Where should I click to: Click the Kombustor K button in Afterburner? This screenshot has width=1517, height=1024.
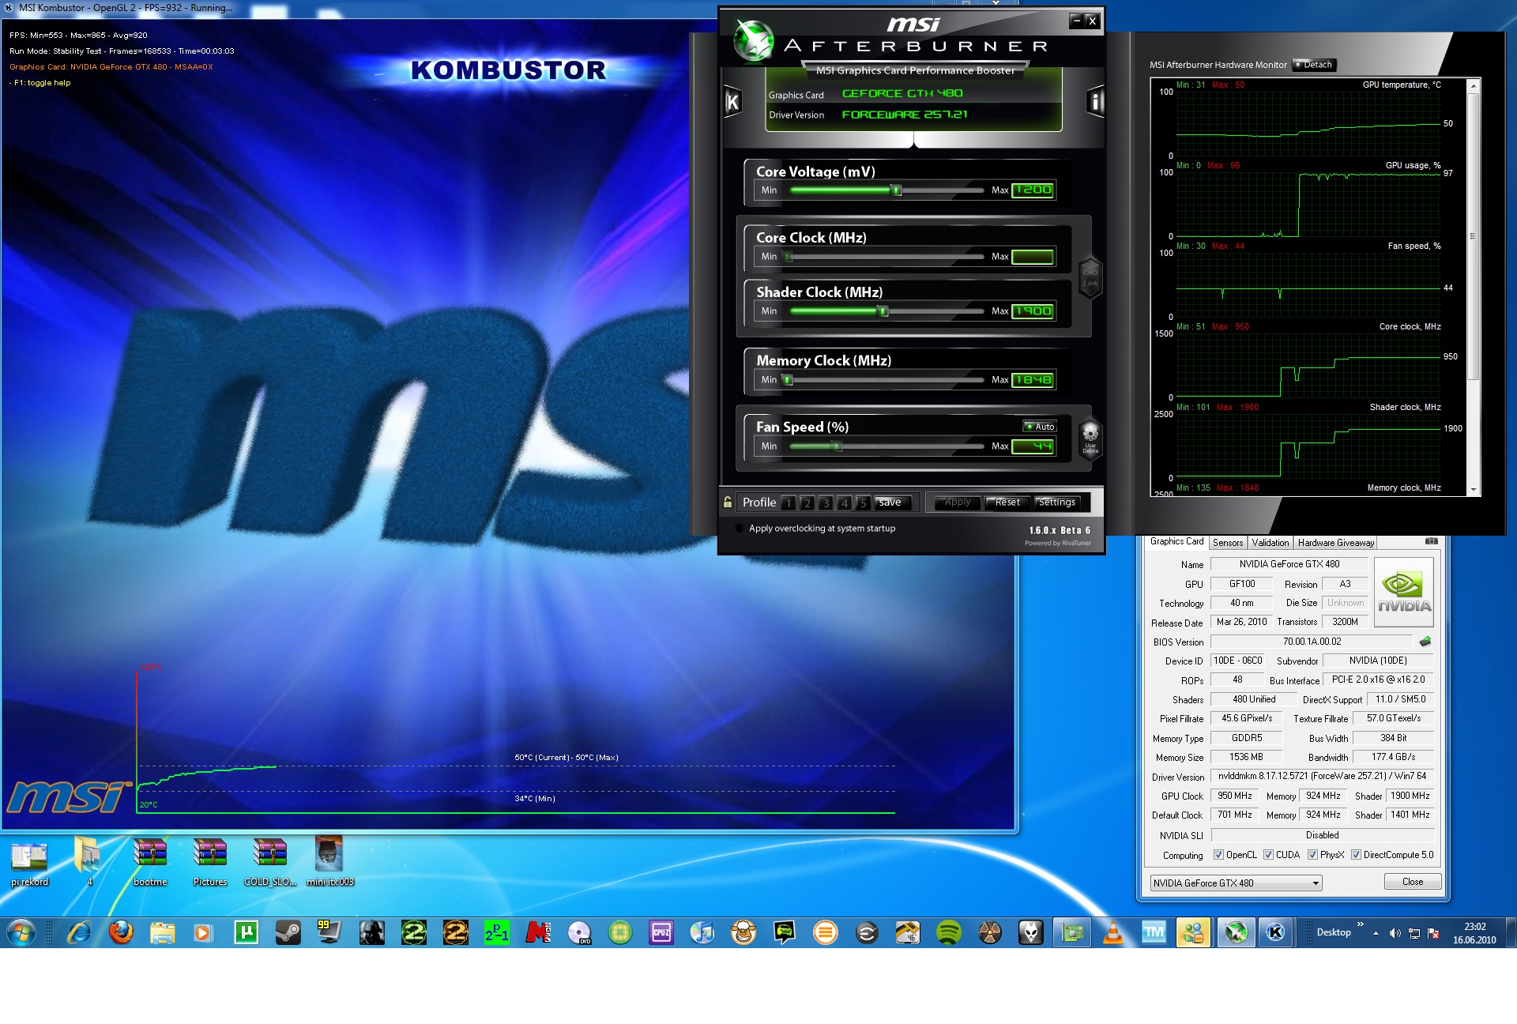pos(732,102)
